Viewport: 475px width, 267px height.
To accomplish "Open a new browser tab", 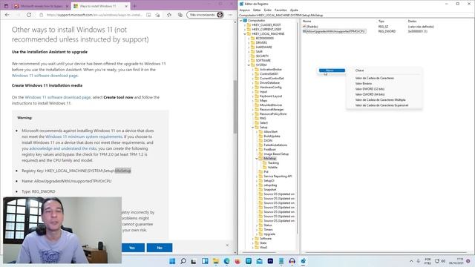I will click(134, 6).
